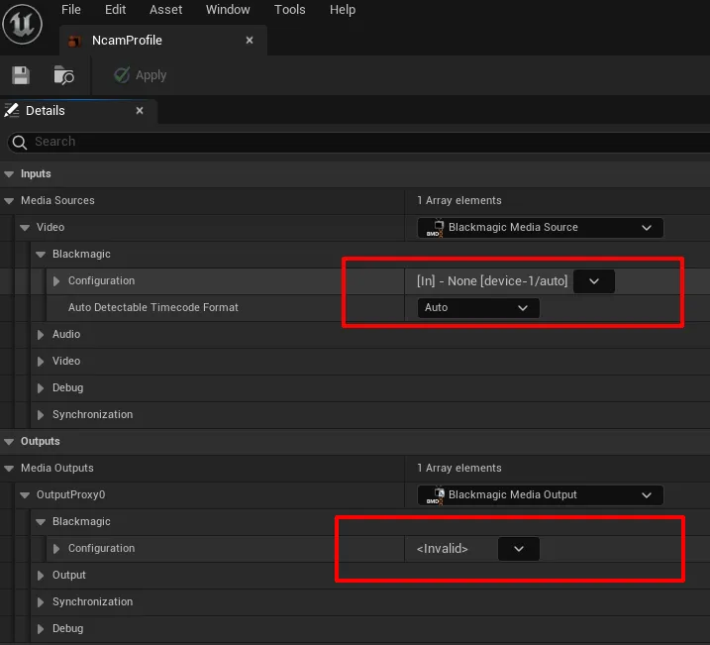Click the Blackmagic Media Output BMD icon
This screenshot has width=710, height=645.
tap(435, 495)
